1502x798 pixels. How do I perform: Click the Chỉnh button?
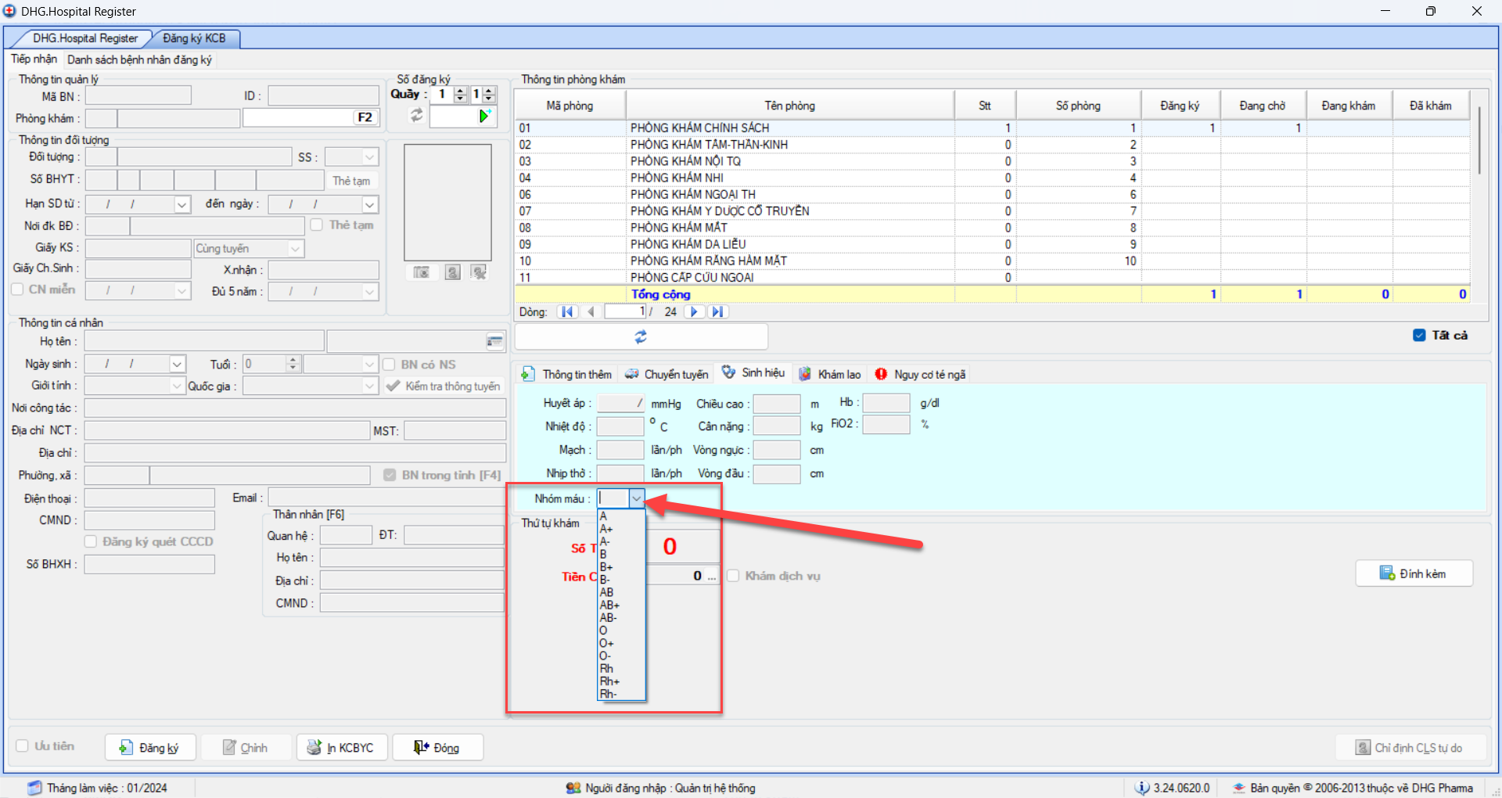tap(246, 748)
